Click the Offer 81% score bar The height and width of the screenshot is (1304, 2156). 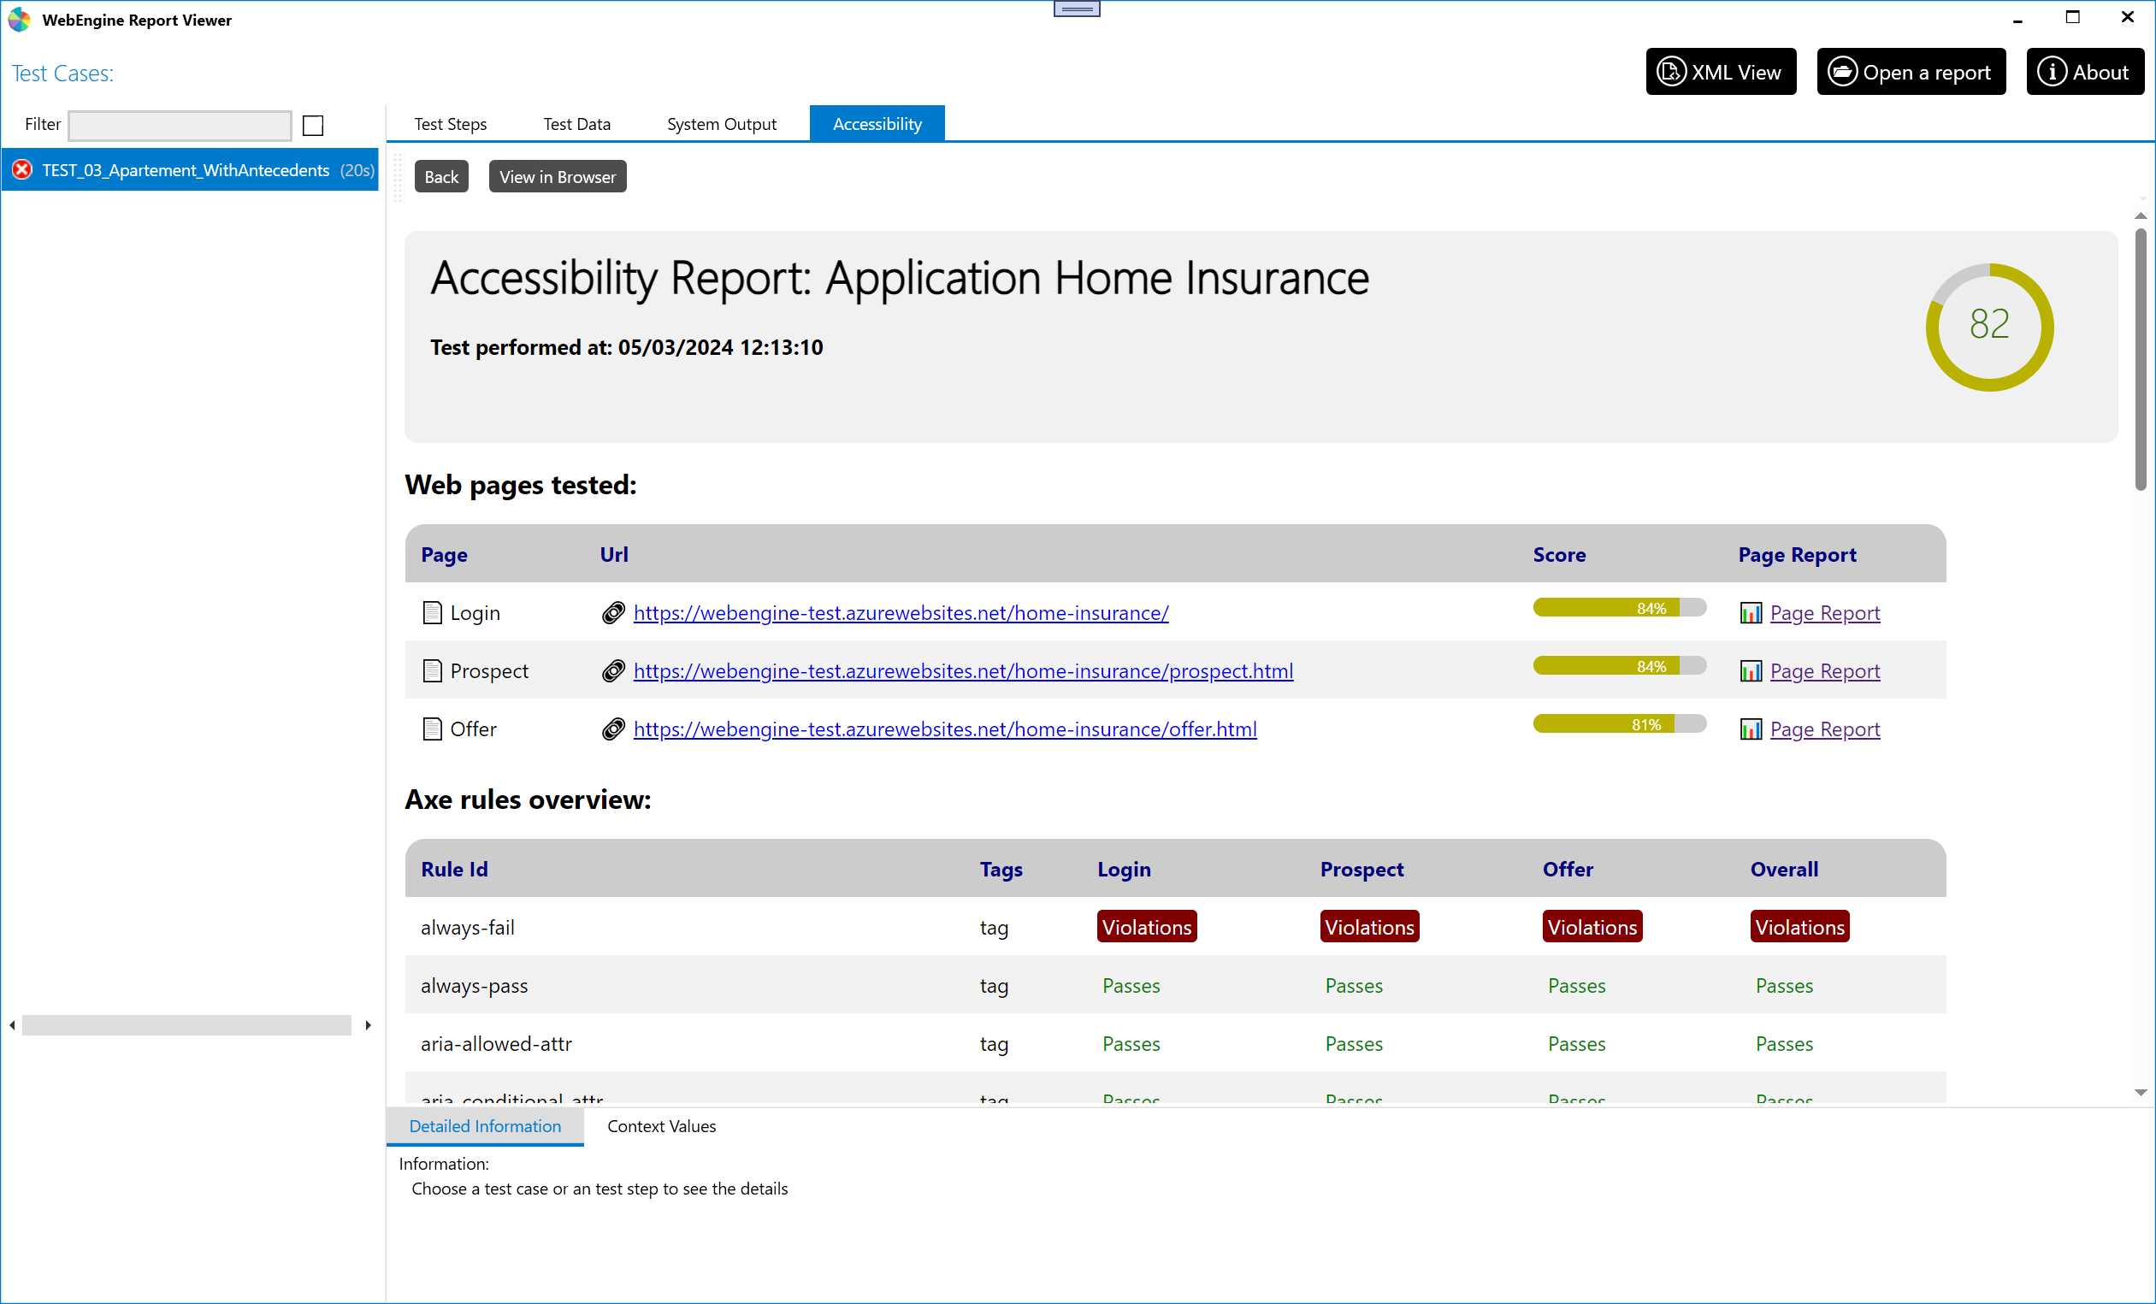[1620, 724]
